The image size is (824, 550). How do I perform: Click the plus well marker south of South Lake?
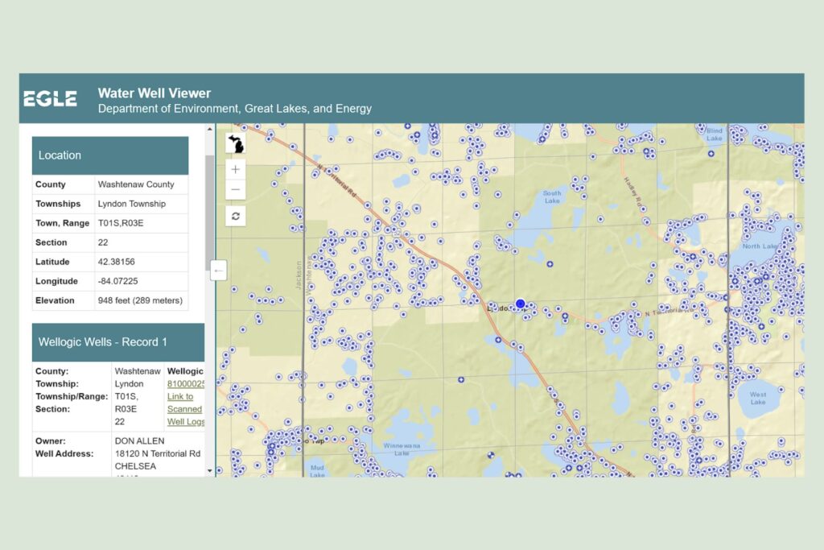pos(550,264)
